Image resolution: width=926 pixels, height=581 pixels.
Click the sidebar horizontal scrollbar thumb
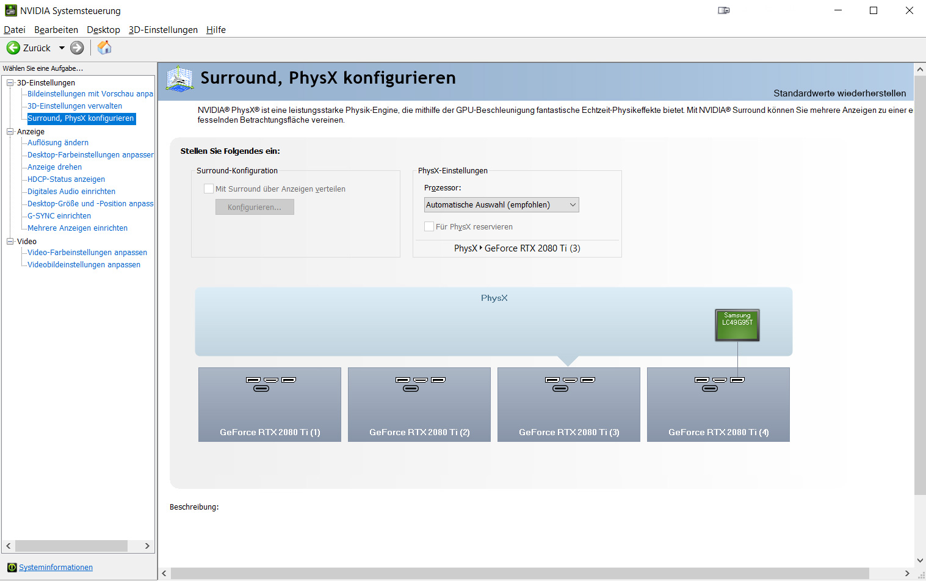tap(71, 546)
